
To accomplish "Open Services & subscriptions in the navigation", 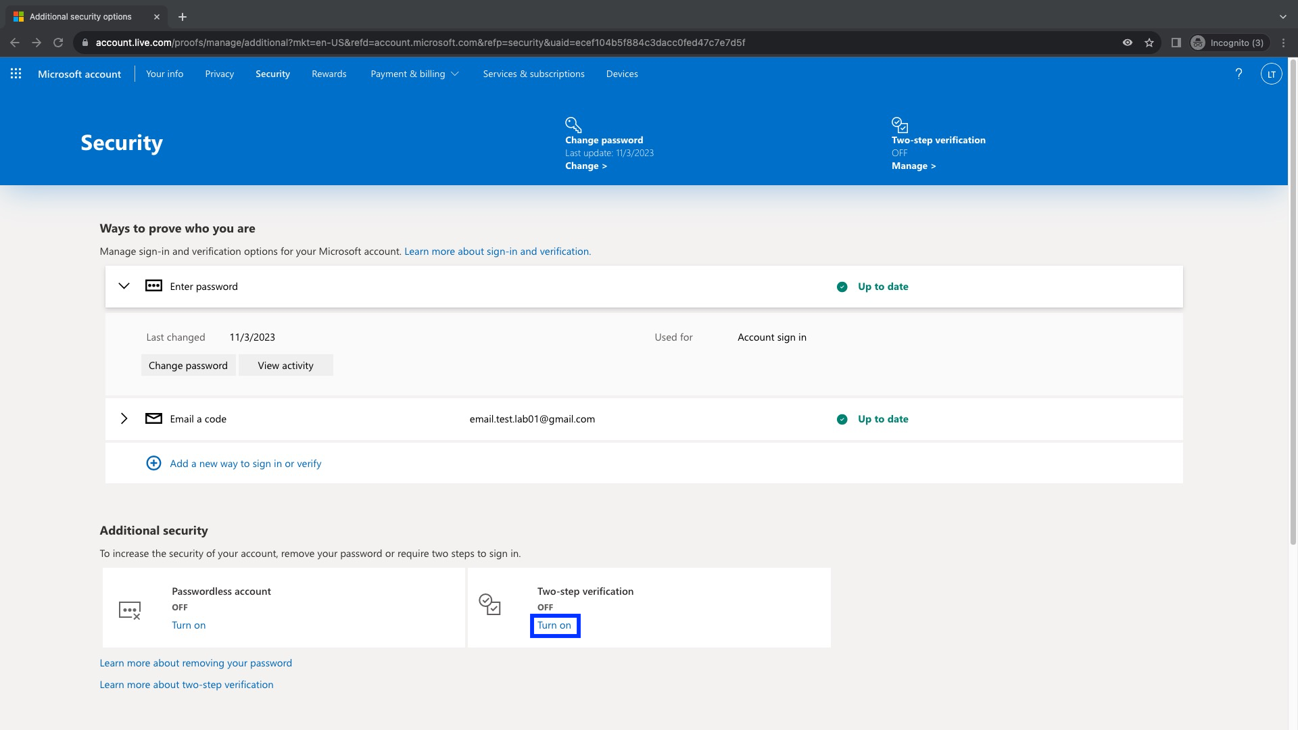I will (x=533, y=74).
